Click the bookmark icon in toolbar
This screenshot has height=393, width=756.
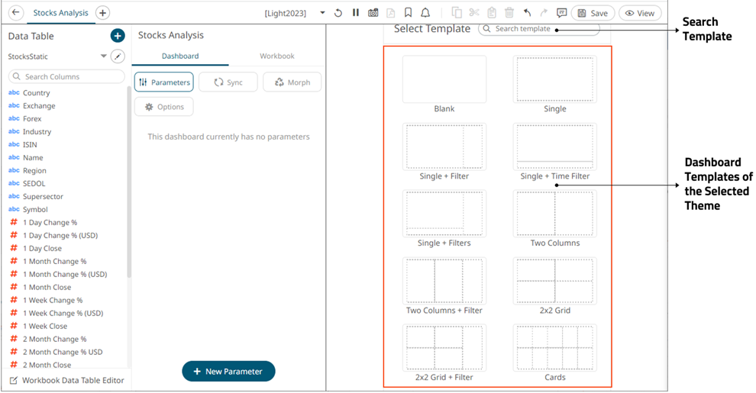[409, 13]
